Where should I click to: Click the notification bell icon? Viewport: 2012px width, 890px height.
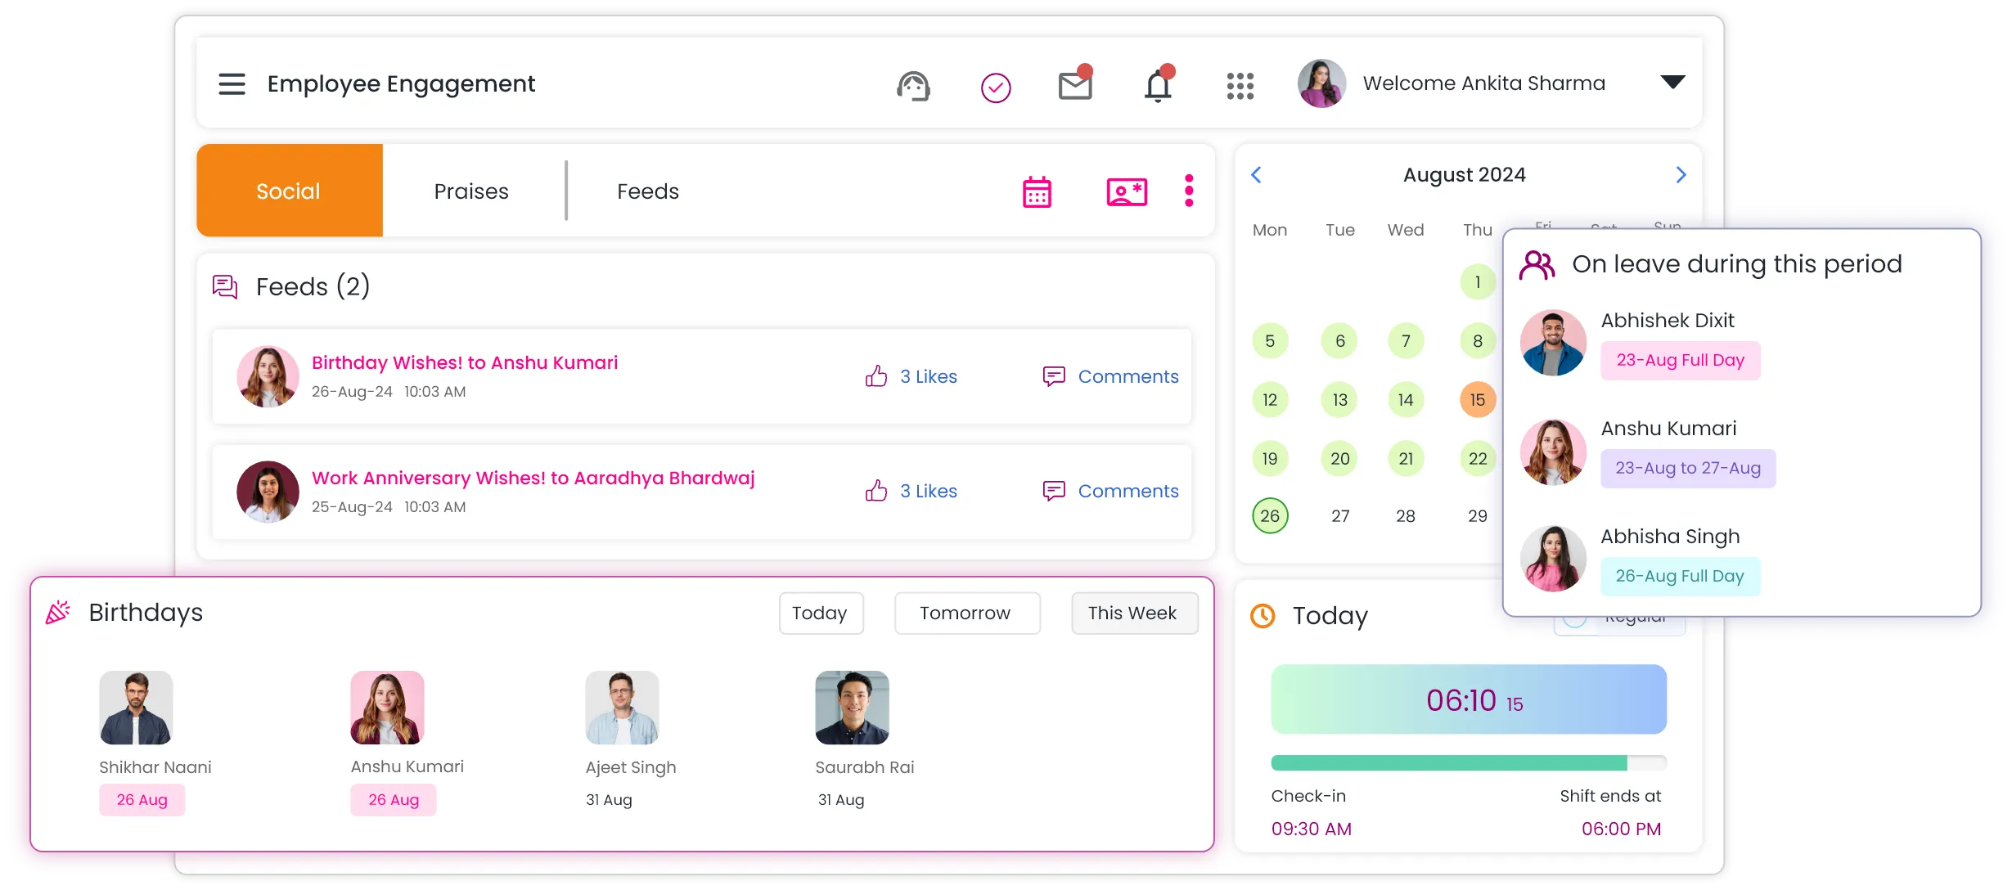click(1158, 86)
